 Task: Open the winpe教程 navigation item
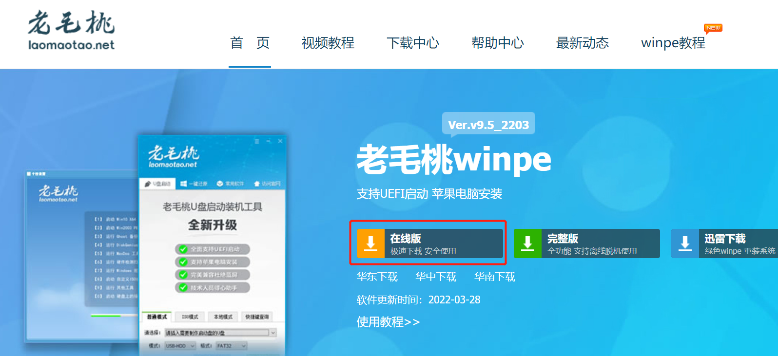tap(673, 43)
